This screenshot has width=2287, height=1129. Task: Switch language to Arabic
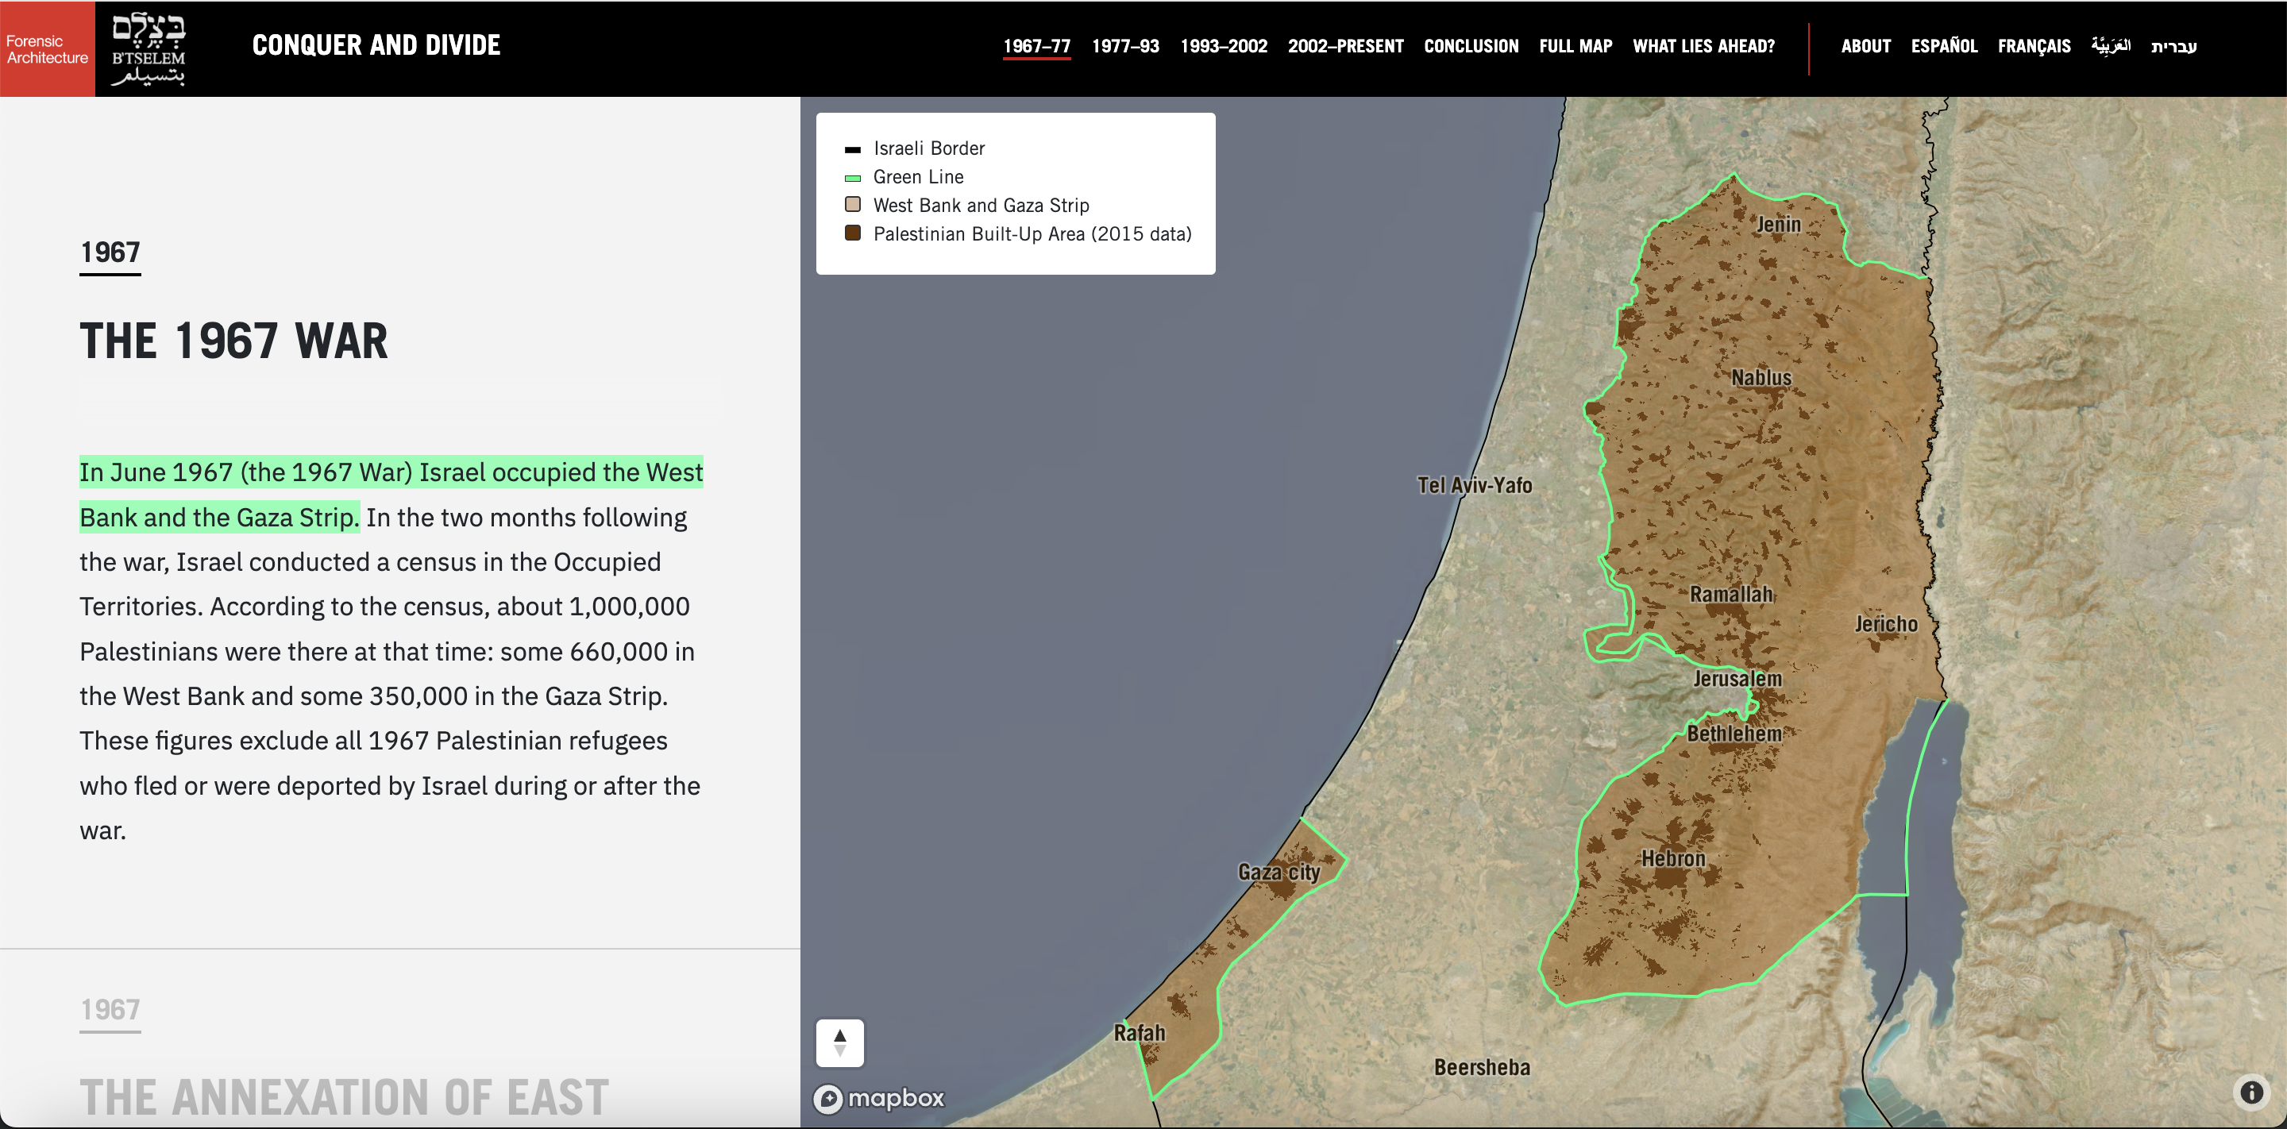2111,46
